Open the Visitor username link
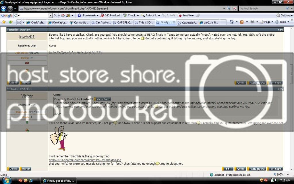Image resolution: width=294 pixels, height=184 pixels. tap(27, 96)
